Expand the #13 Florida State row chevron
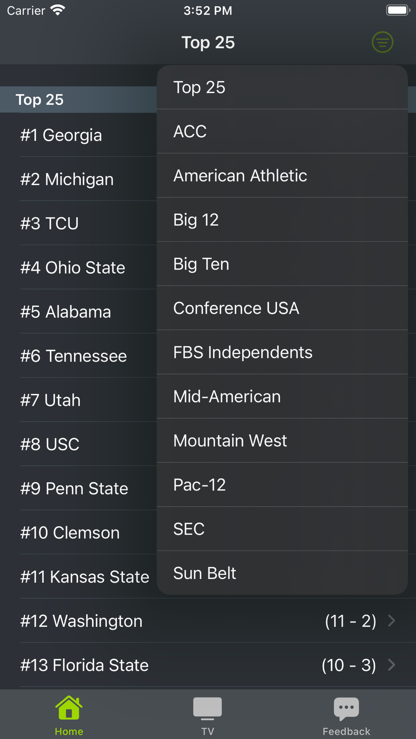Screen dimensions: 416x739 point(391,665)
